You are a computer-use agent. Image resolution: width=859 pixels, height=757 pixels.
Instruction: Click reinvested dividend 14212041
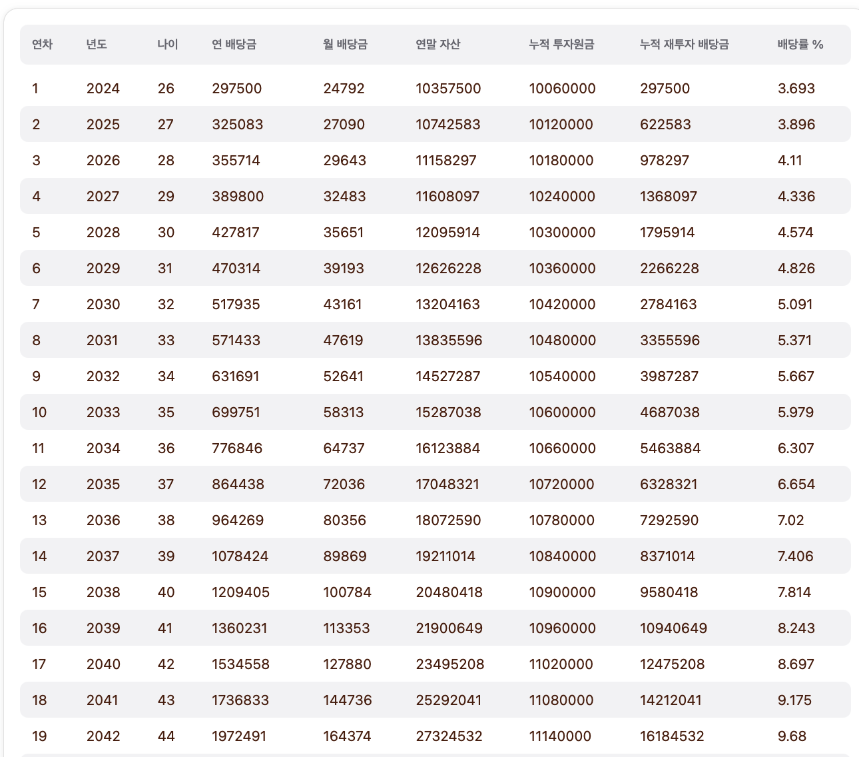click(x=671, y=700)
